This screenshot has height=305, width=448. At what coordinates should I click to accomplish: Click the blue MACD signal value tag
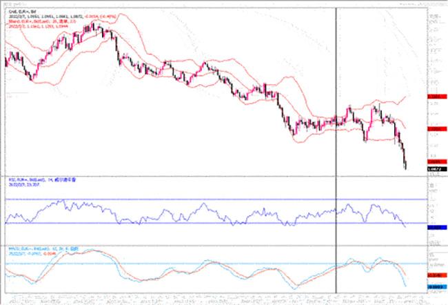coord(434,286)
